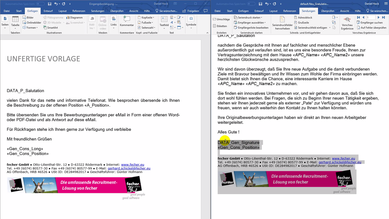Click Empfänger suchen
This screenshot has width=389, height=219.
point(370,23)
